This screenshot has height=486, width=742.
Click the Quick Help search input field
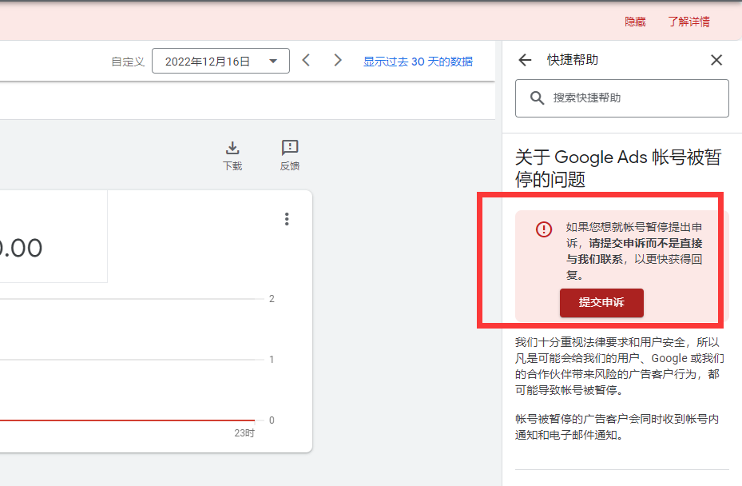coord(623,98)
